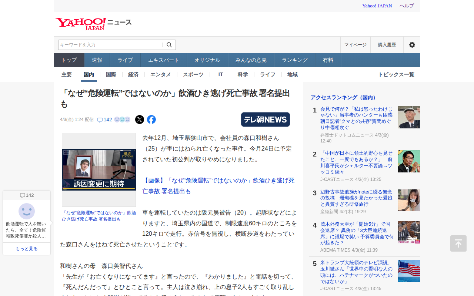The width and height of the screenshot is (474, 296).
Task: Expand comments with もっと見る
Action: pos(27,249)
